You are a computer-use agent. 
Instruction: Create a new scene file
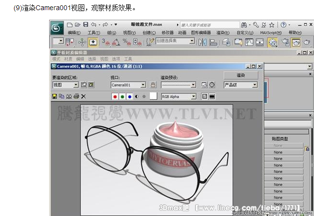(69, 25)
